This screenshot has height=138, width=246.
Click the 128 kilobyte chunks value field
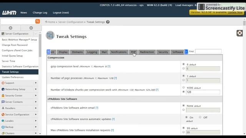click(203, 92)
